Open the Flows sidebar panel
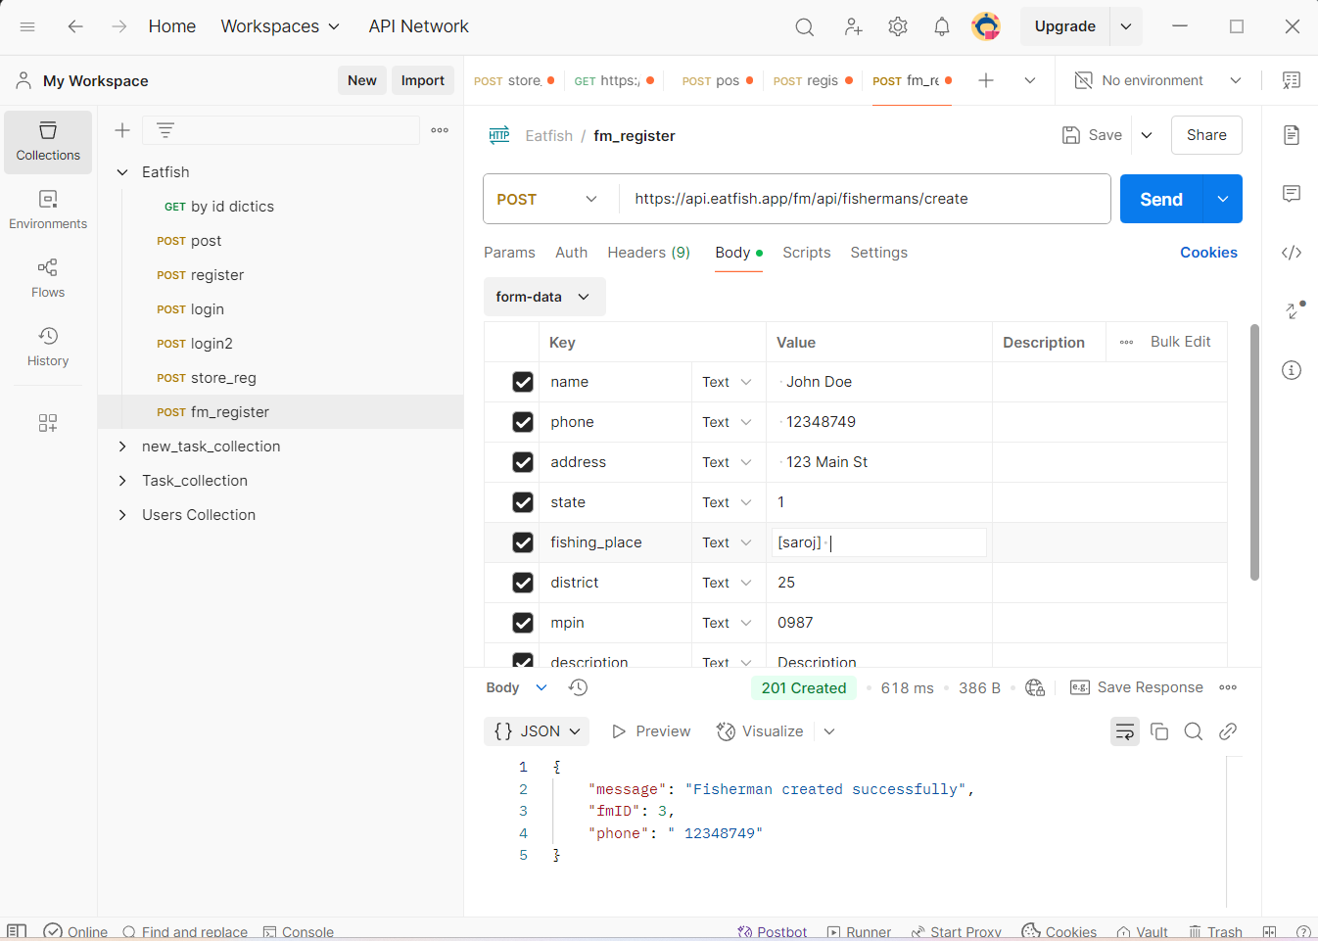This screenshot has height=941, width=1318. [x=48, y=278]
